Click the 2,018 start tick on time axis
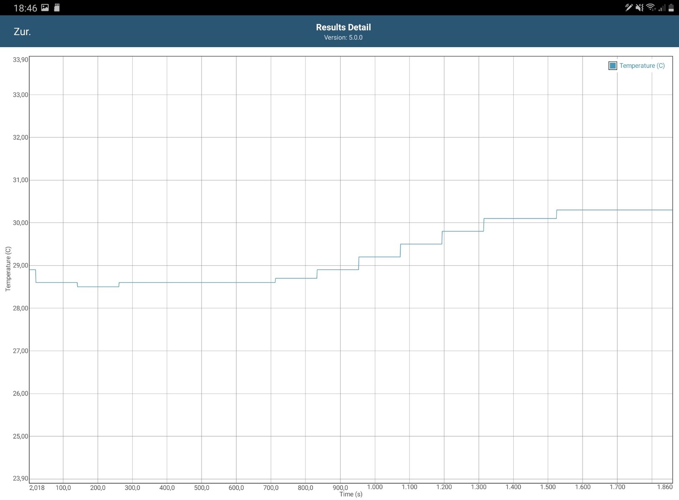The image size is (679, 500). tap(37, 487)
